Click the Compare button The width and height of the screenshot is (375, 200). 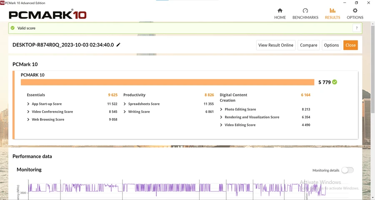pos(308,45)
